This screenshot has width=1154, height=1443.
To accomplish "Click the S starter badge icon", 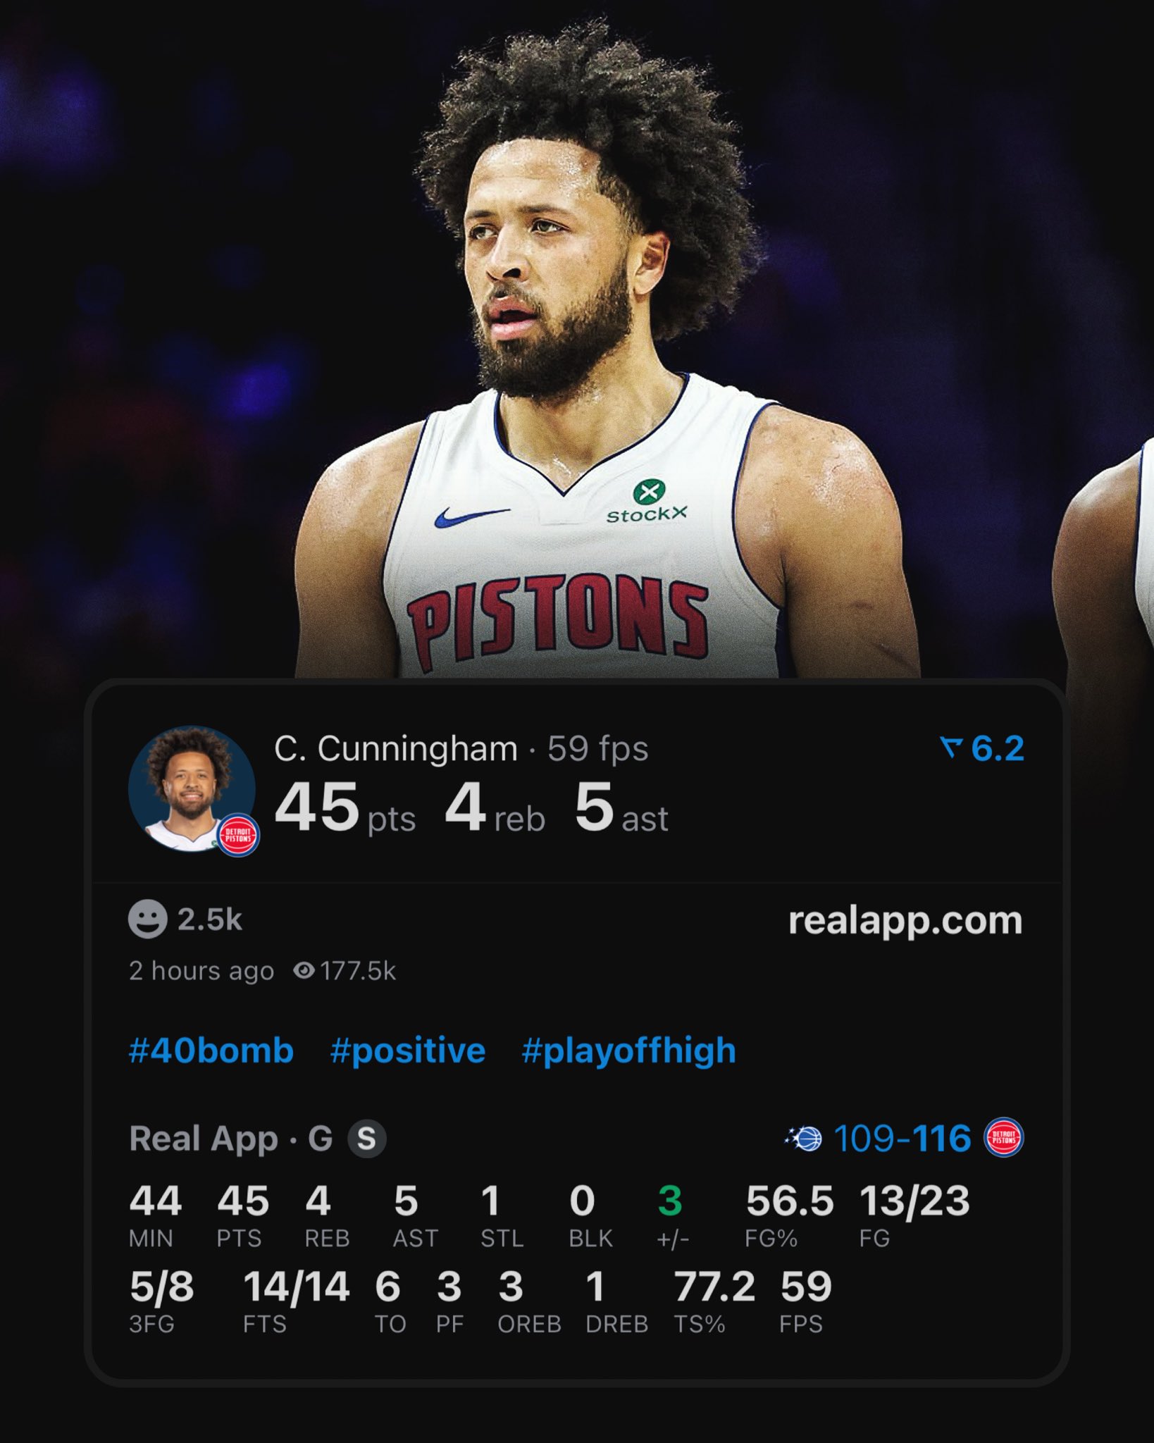I will pyautogui.click(x=366, y=1139).
